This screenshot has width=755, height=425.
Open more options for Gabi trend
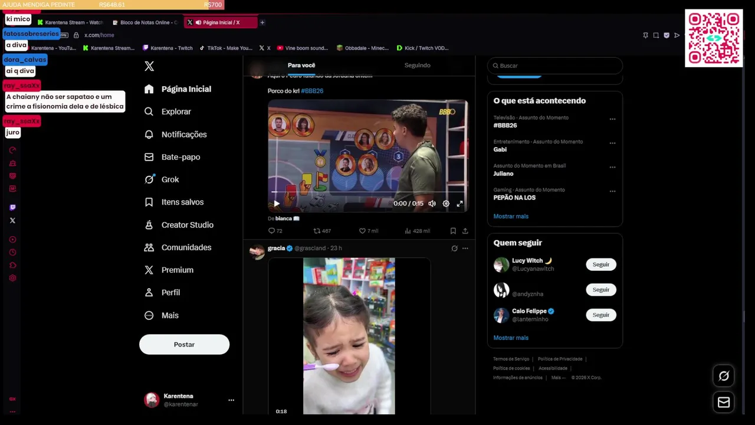(x=612, y=143)
